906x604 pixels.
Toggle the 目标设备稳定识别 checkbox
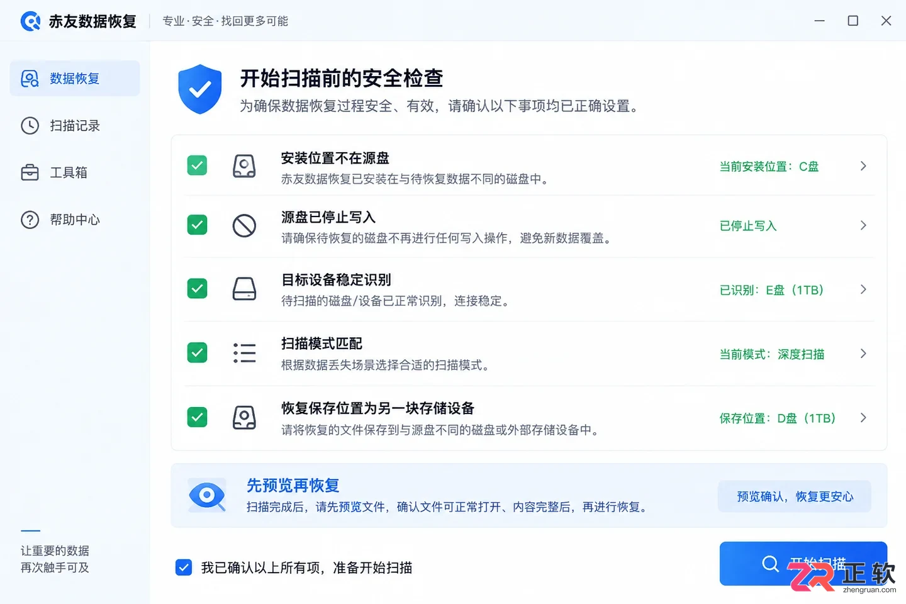click(x=198, y=288)
